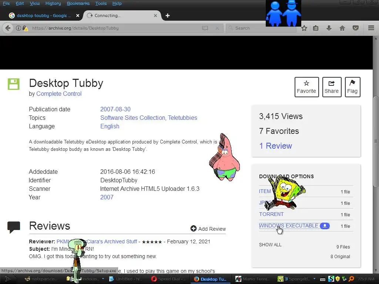Click the 8 Original text
379x284 pixels.
click(341, 257)
